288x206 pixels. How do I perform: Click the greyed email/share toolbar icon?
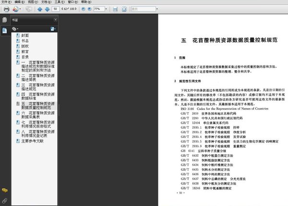(x=29, y=9)
